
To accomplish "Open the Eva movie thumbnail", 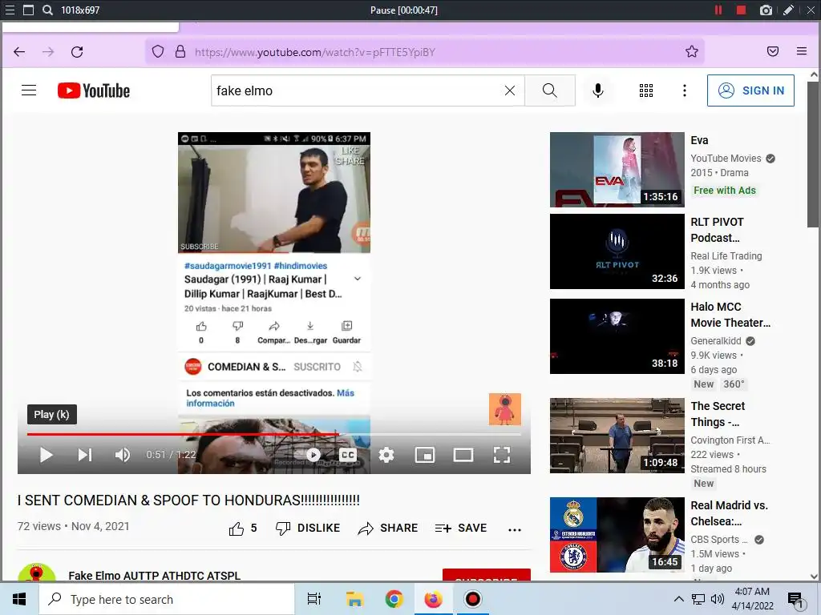I will (617, 170).
